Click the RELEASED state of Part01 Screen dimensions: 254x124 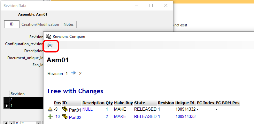click(145, 109)
